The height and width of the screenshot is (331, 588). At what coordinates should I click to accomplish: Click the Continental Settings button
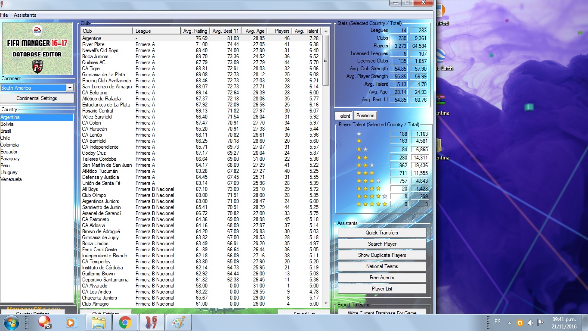[x=37, y=98]
